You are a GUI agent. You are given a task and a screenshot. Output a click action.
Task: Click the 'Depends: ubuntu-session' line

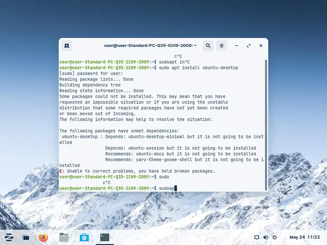coord(181,148)
